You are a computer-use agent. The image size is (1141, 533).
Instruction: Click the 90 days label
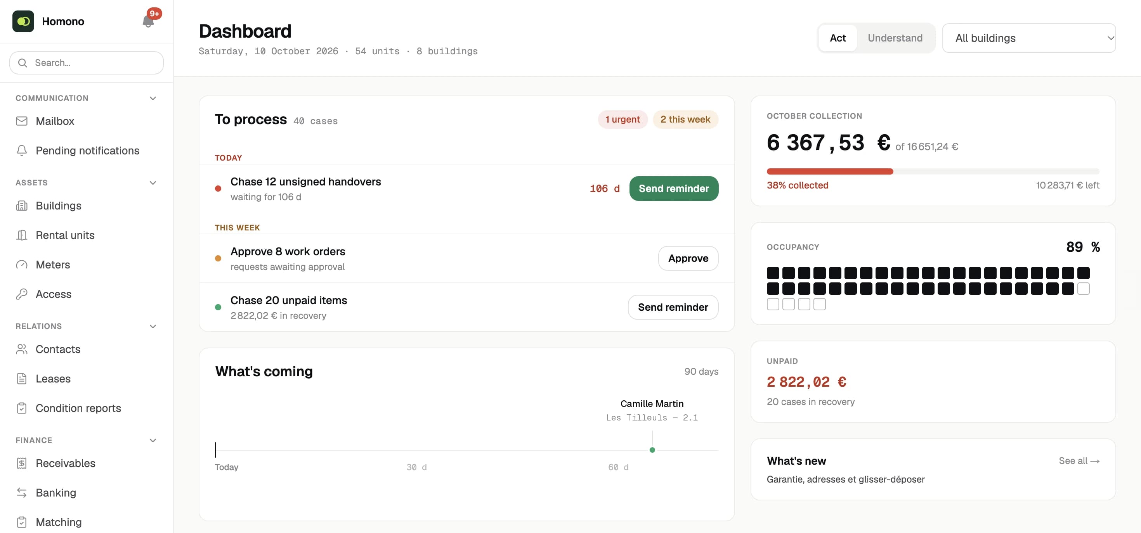tap(701, 371)
